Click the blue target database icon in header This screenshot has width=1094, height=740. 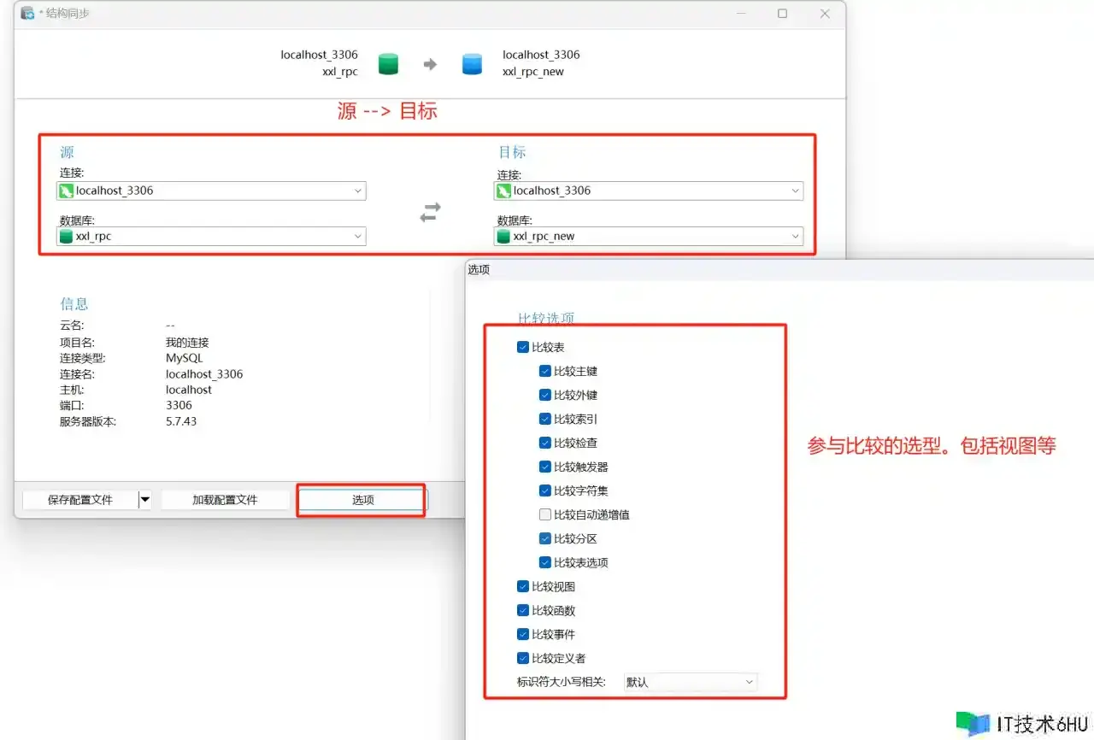tap(472, 64)
